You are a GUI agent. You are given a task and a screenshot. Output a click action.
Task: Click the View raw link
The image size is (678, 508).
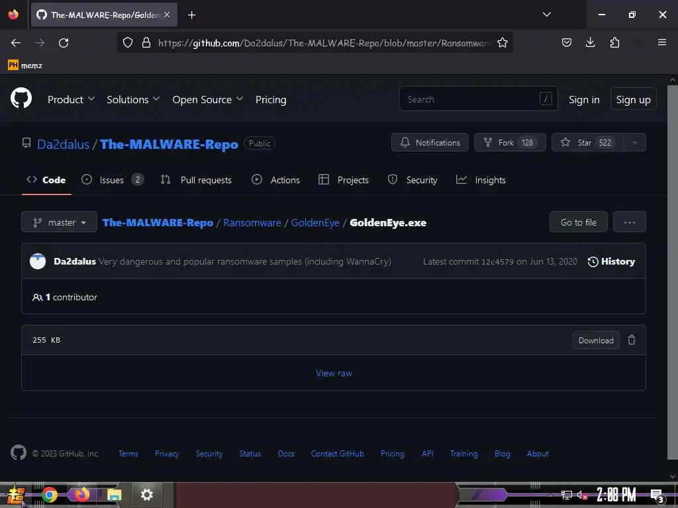pyautogui.click(x=334, y=373)
